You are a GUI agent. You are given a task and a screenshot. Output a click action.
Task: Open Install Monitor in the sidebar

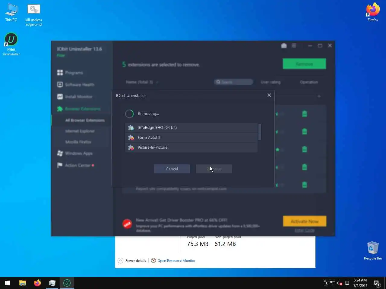pyautogui.click(x=78, y=97)
